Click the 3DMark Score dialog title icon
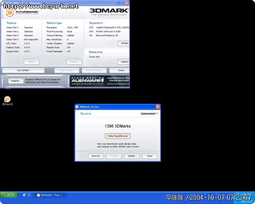Image resolution: width=255 pixels, height=204 pixels. pyautogui.click(x=77, y=107)
